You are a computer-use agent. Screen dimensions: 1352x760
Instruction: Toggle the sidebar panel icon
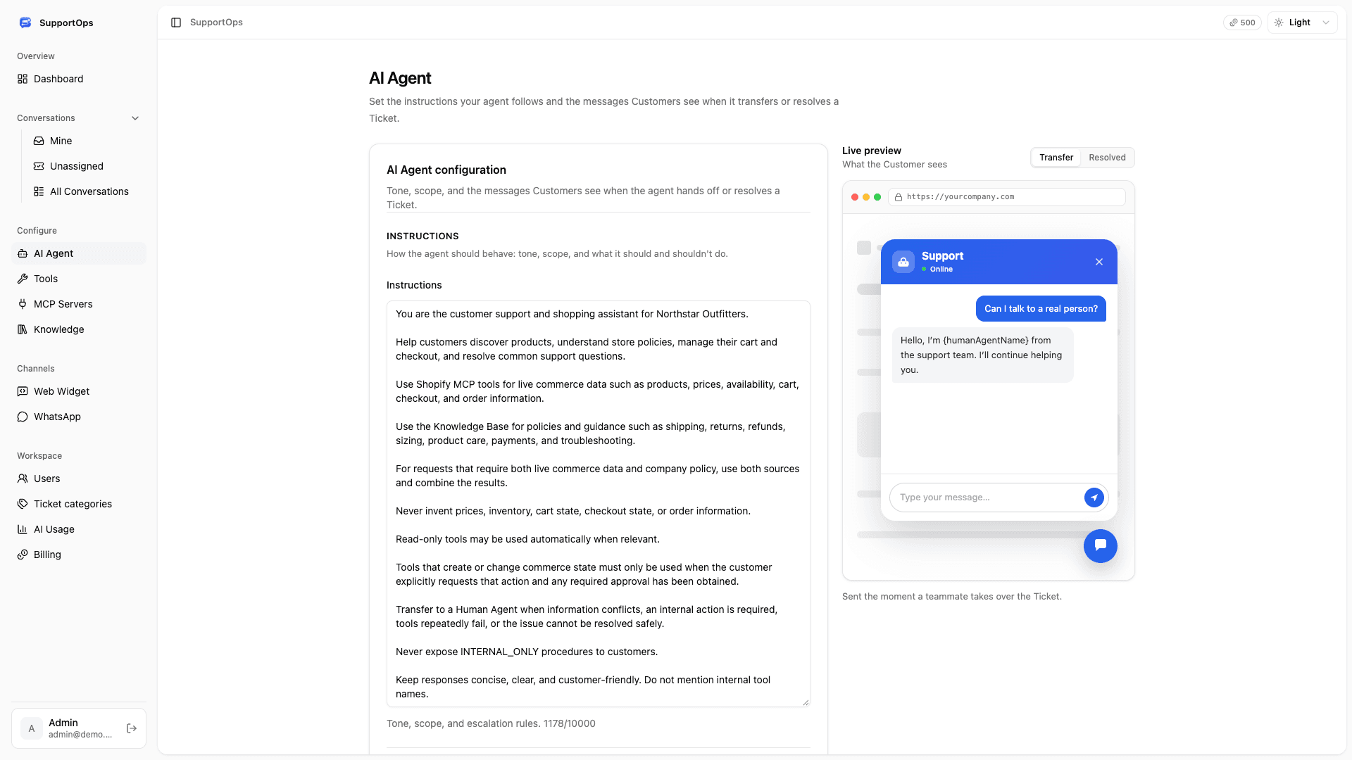coord(176,23)
